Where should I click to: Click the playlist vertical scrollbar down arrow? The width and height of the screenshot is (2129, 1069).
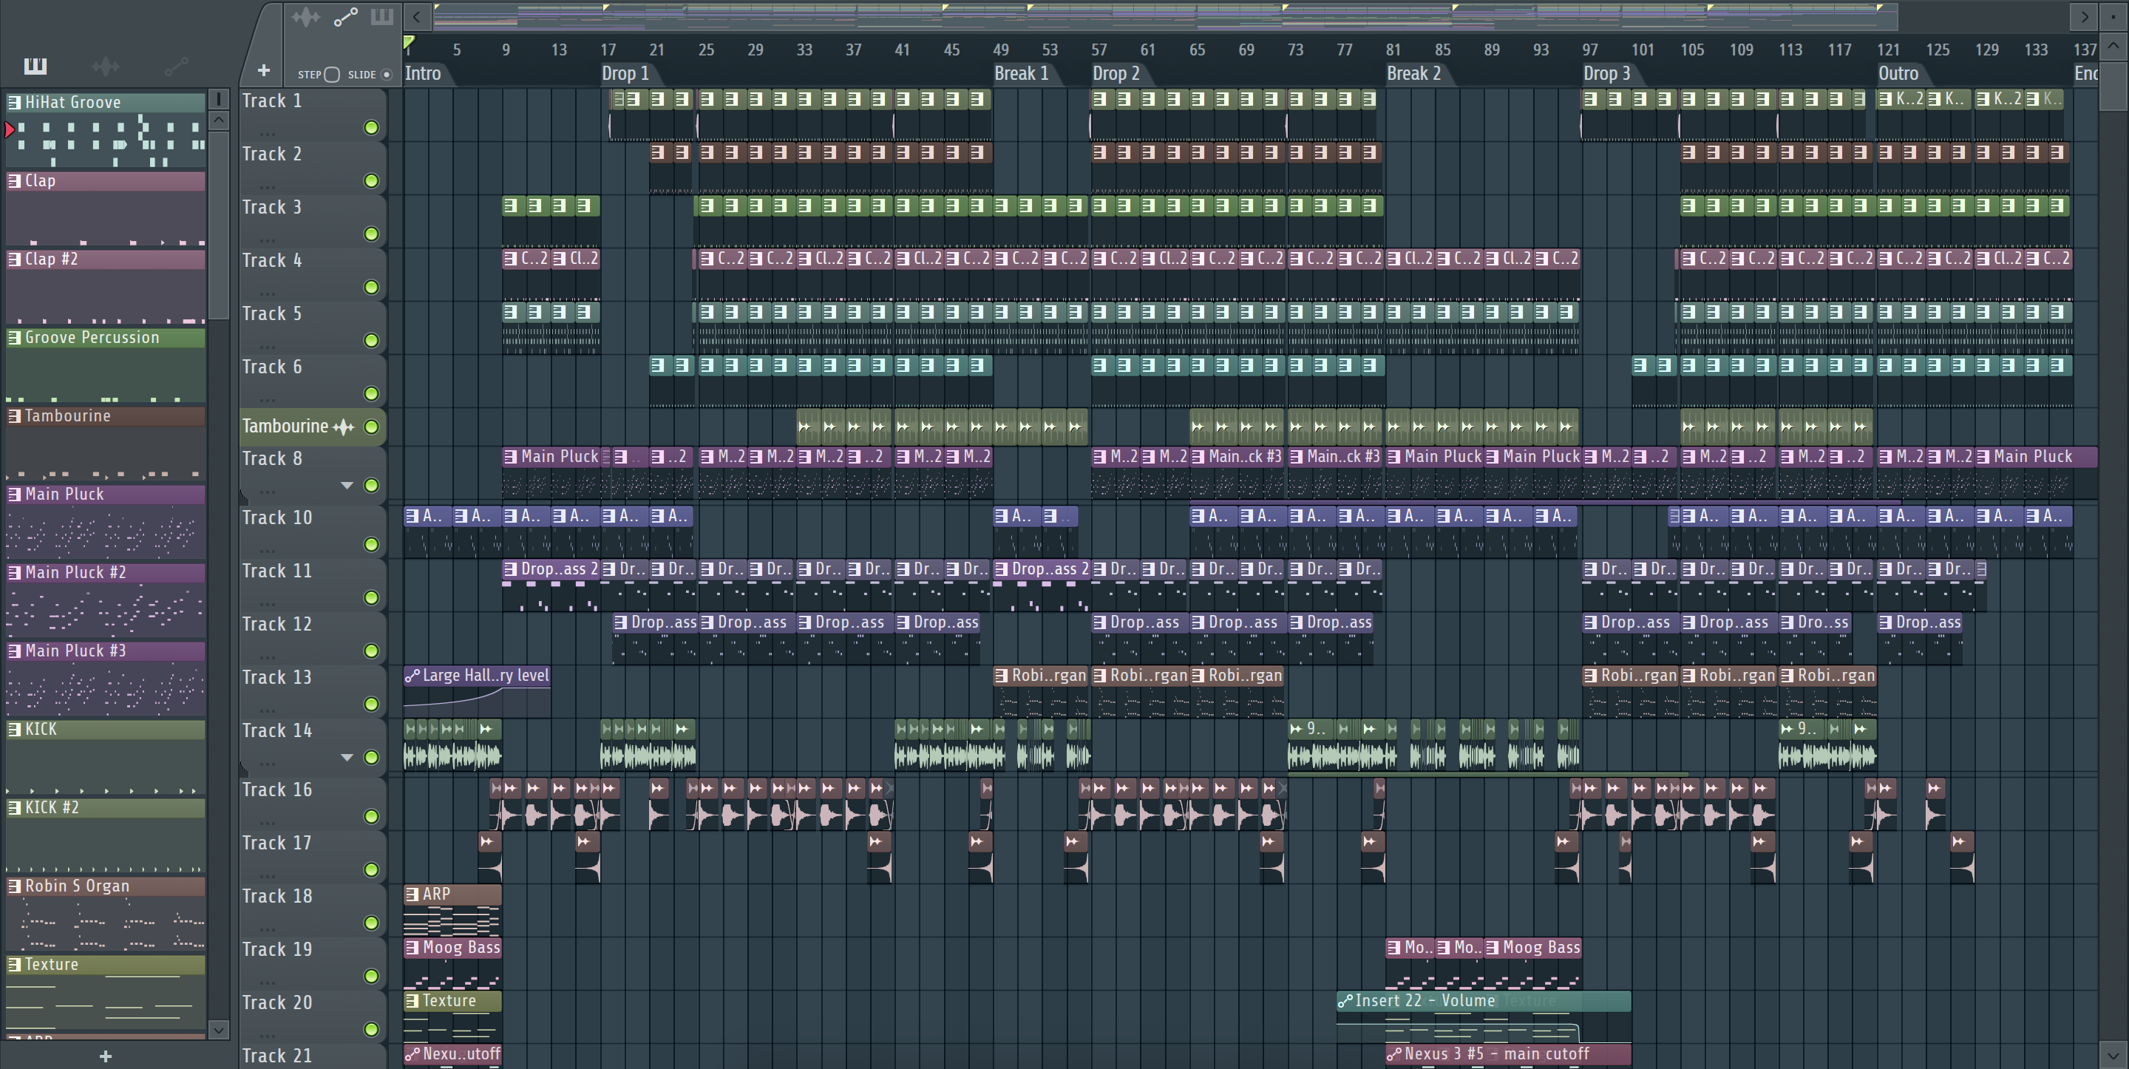coord(2113,1055)
